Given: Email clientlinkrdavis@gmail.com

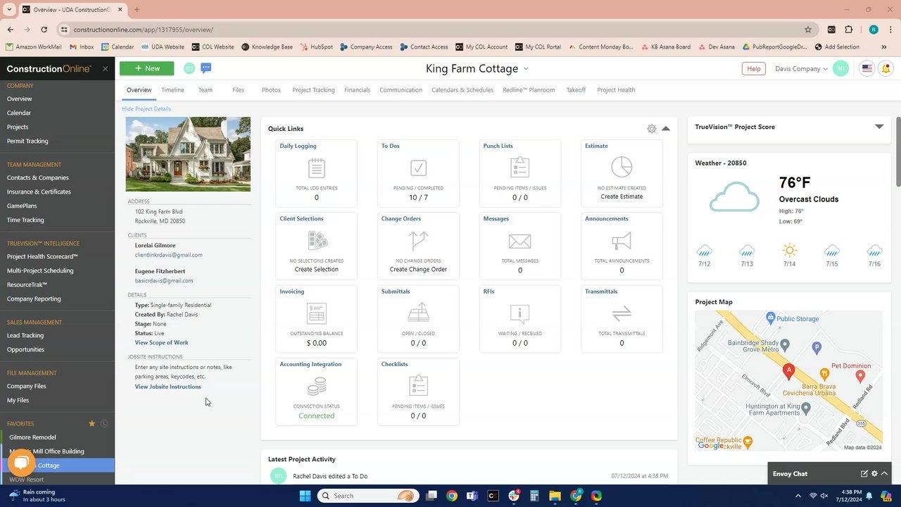Looking at the screenshot, I should 169,255.
